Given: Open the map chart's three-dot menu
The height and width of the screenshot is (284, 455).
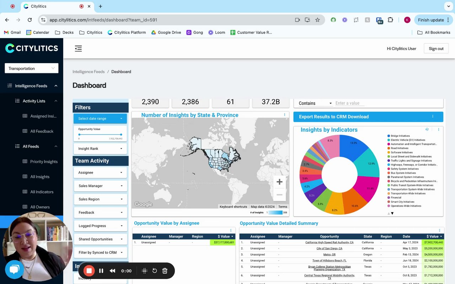Looking at the screenshot, I should pos(284,115).
